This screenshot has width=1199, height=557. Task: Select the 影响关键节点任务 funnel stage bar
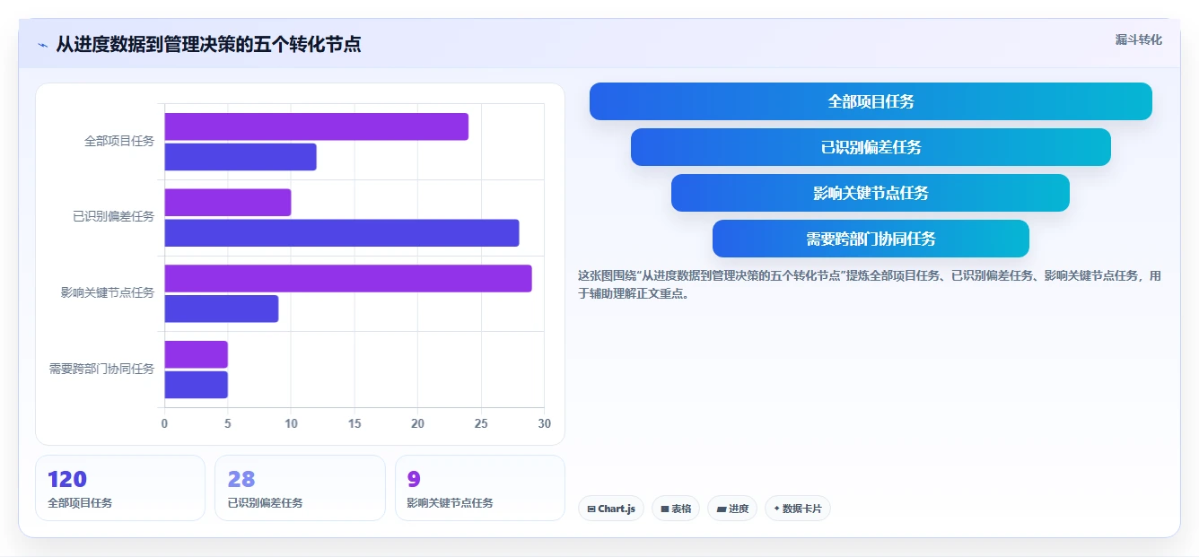tap(871, 193)
